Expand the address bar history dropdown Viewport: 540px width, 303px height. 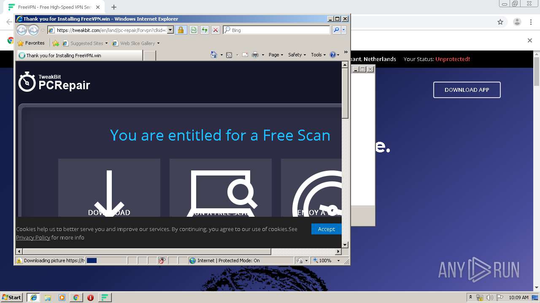pyautogui.click(x=170, y=30)
